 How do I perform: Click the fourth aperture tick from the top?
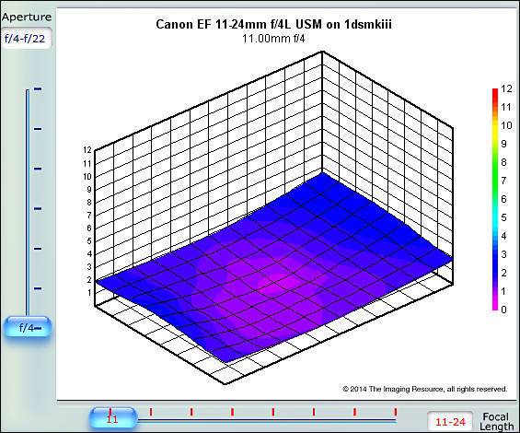click(x=38, y=209)
